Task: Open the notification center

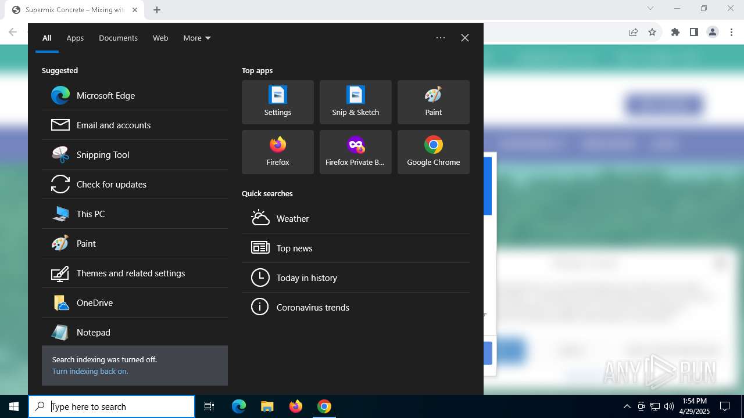Action: click(725, 406)
